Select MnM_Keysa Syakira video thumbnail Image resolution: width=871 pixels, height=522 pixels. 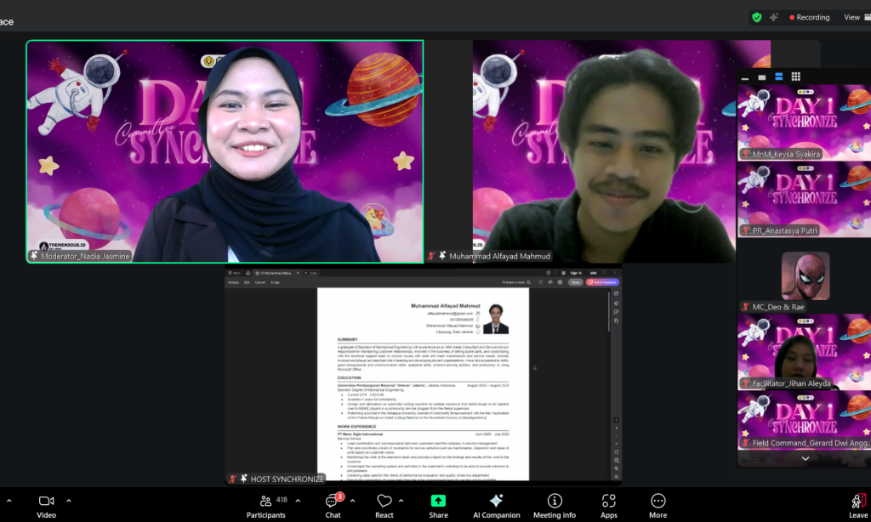805,122
